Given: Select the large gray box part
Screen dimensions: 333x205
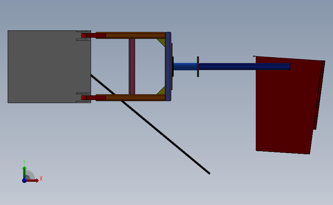Looking at the screenshot, I should [49, 67].
